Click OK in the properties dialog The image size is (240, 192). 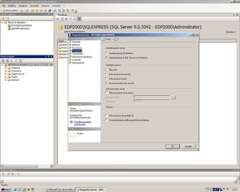pos(172,146)
